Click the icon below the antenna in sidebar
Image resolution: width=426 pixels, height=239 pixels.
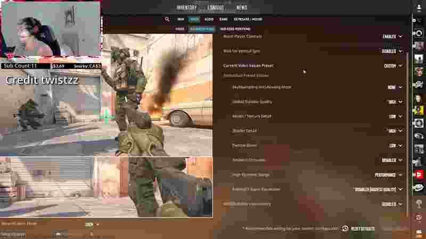tap(419, 218)
